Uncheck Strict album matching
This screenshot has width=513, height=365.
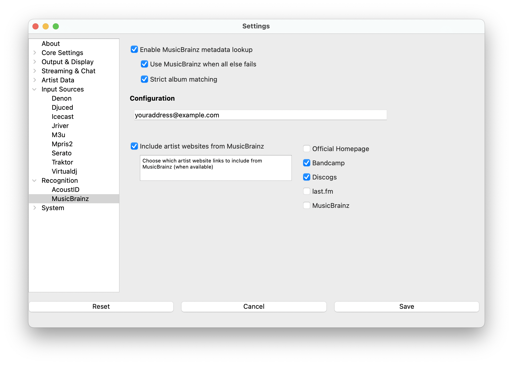pos(144,79)
